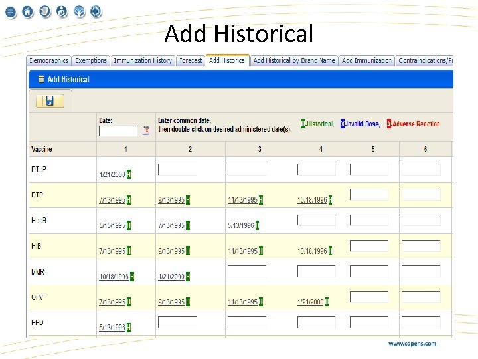Click DTaP dose 4 date field
This screenshot has height=359, width=478.
tap(317, 170)
